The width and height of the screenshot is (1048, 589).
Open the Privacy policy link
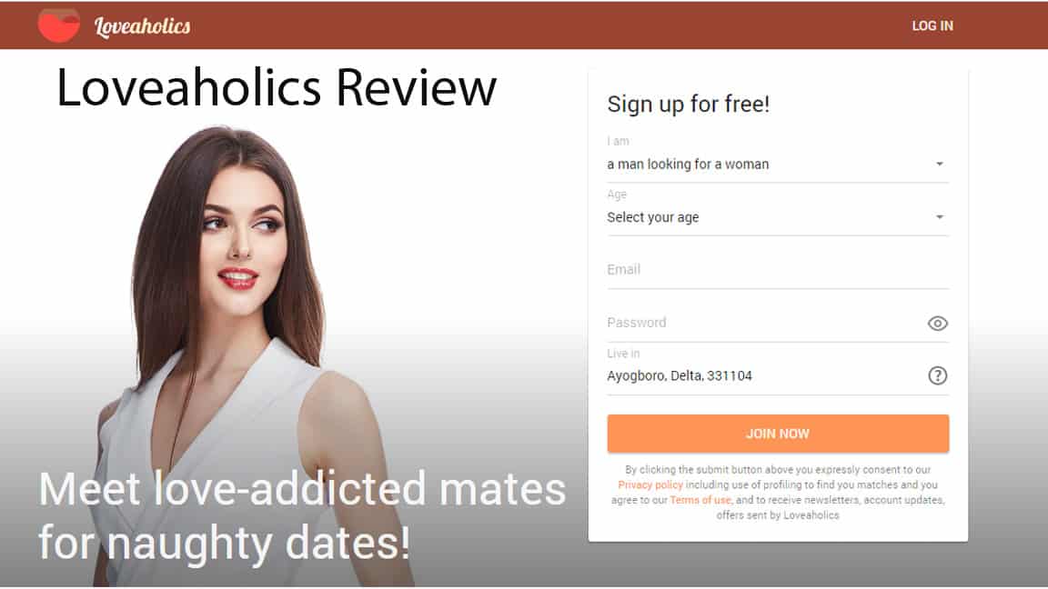coord(650,484)
